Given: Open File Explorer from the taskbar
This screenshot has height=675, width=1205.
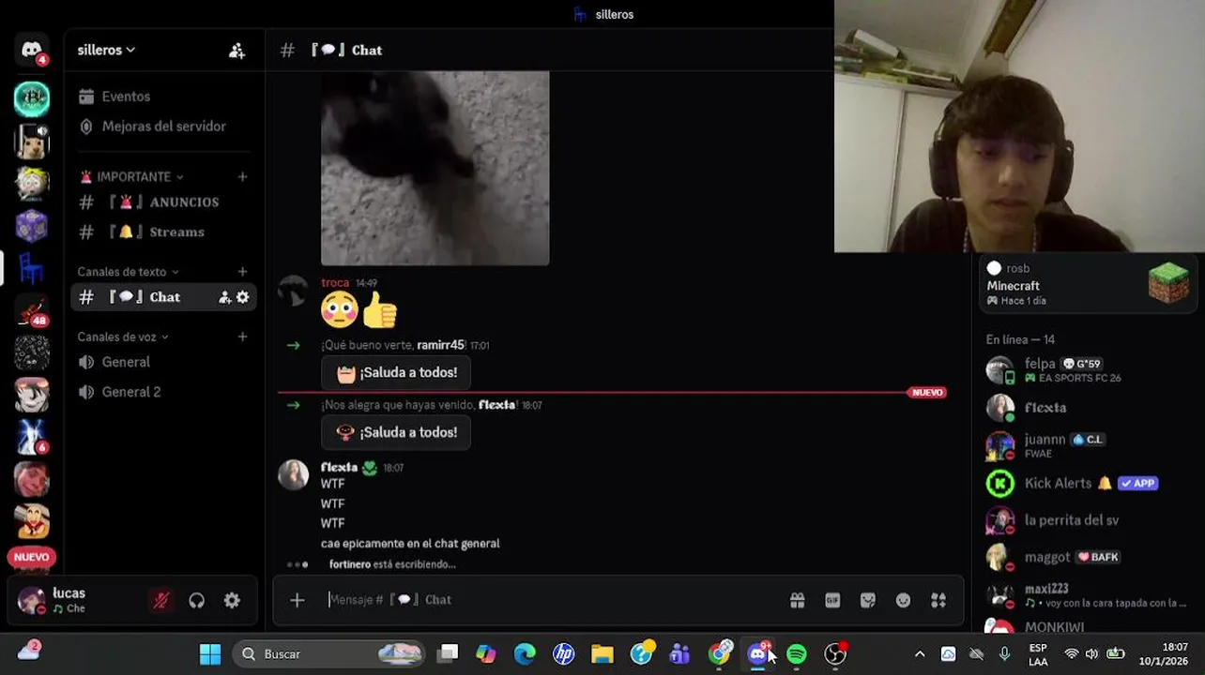Looking at the screenshot, I should 602,654.
